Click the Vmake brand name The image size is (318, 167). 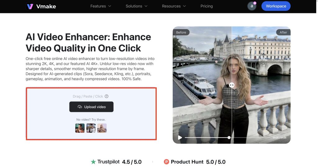46,6
